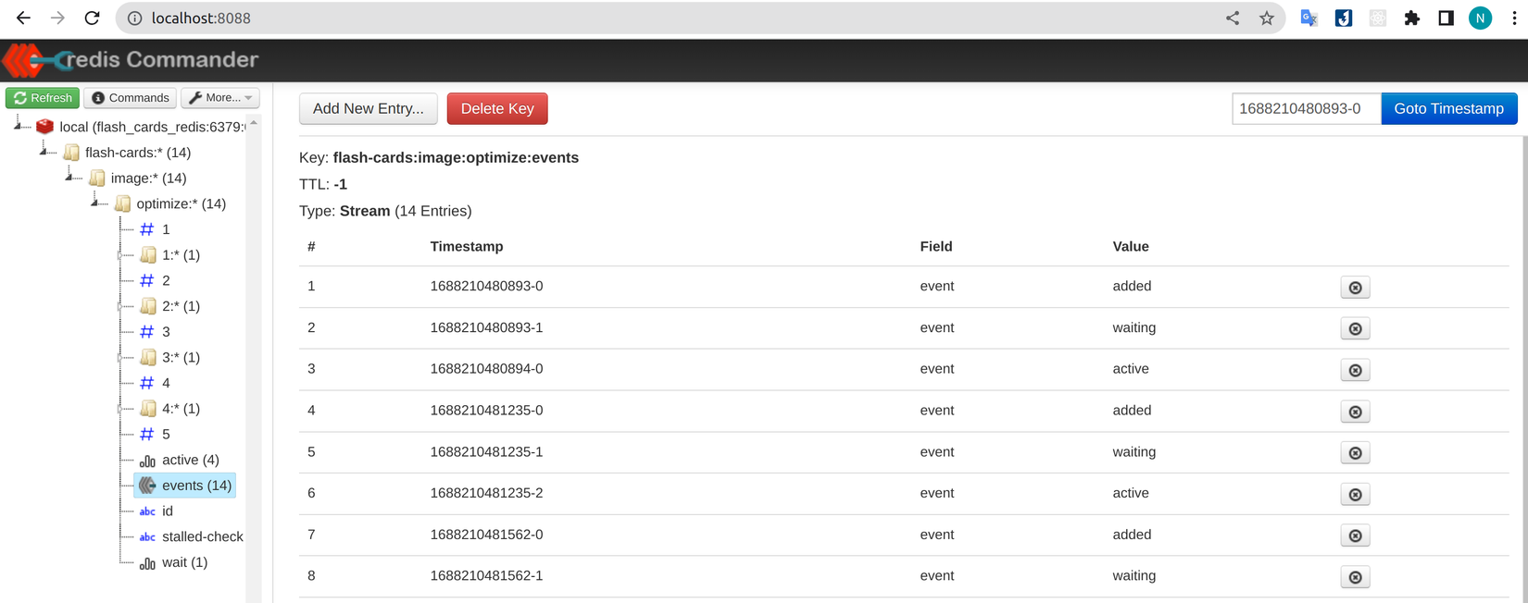Viewport: 1528px width, 603px height.
Task: Refresh the Redis key tree
Action: click(x=43, y=98)
